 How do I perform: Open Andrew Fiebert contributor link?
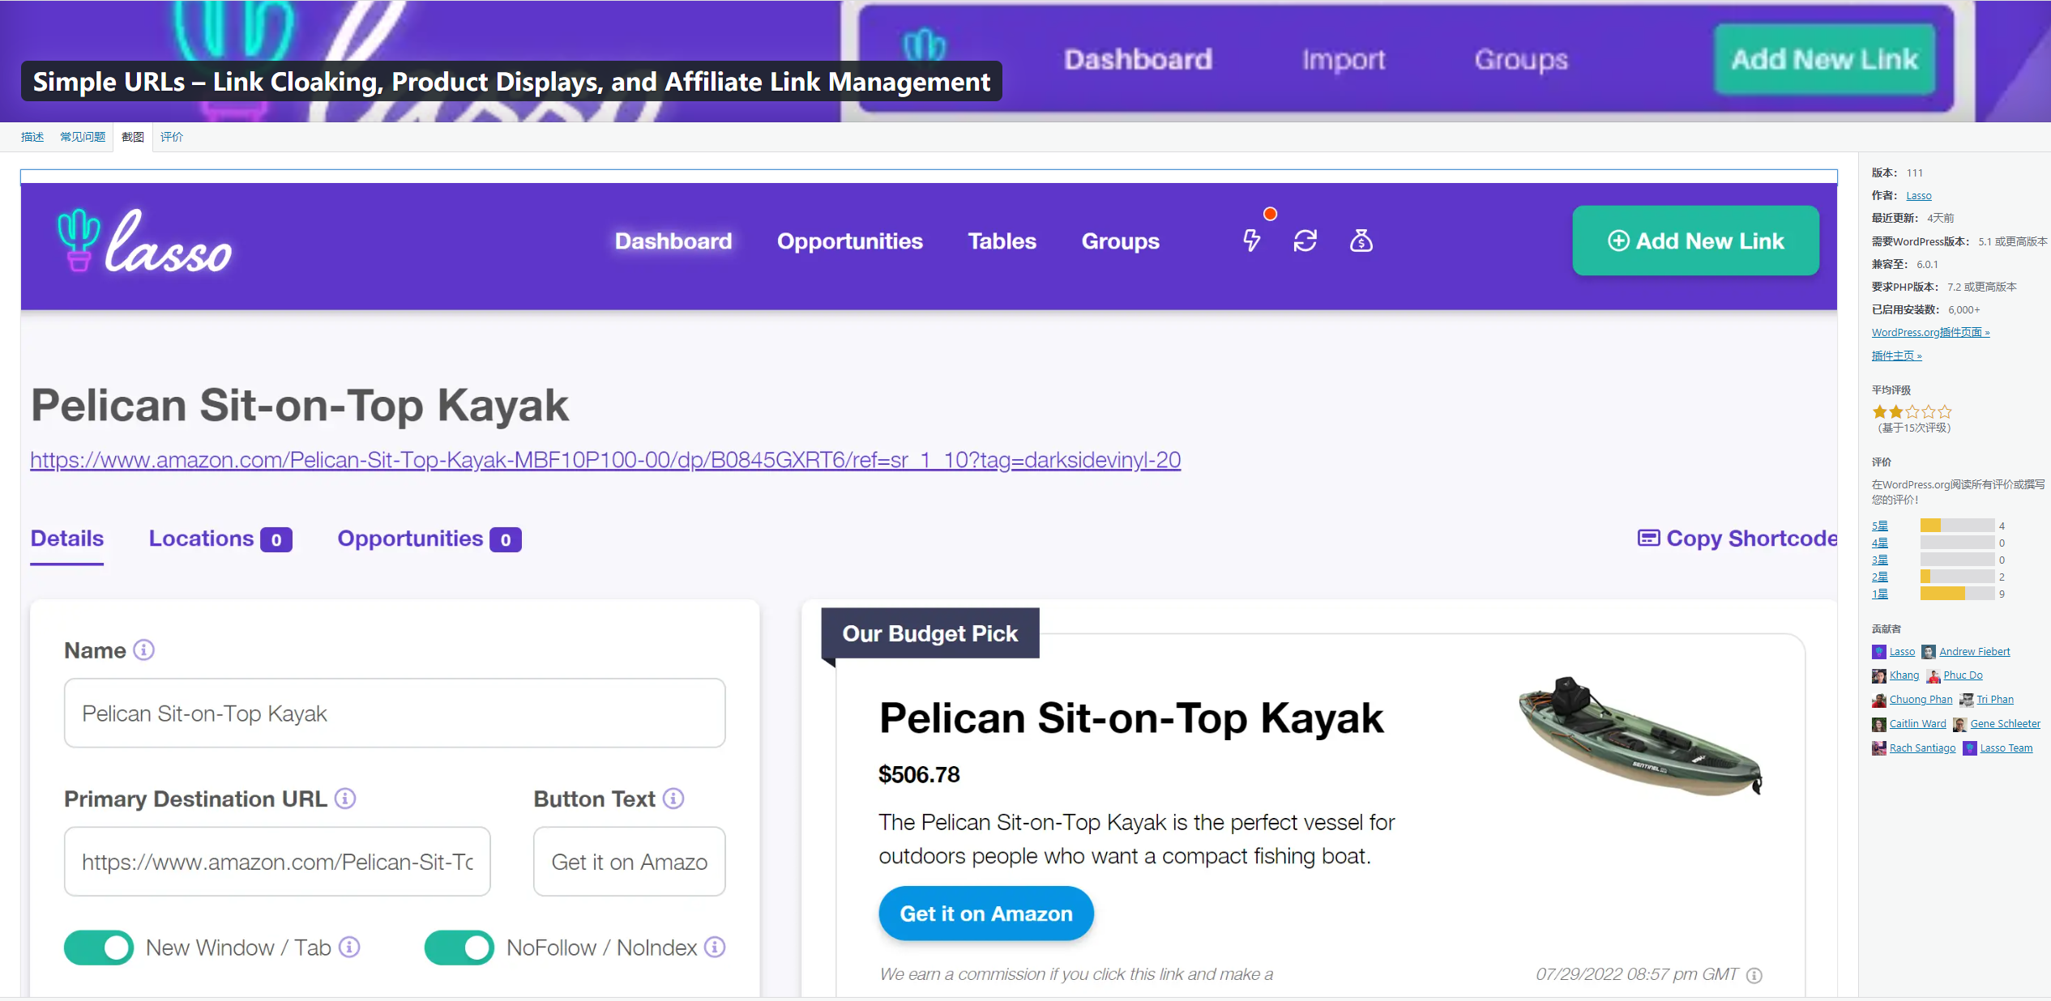(1974, 652)
